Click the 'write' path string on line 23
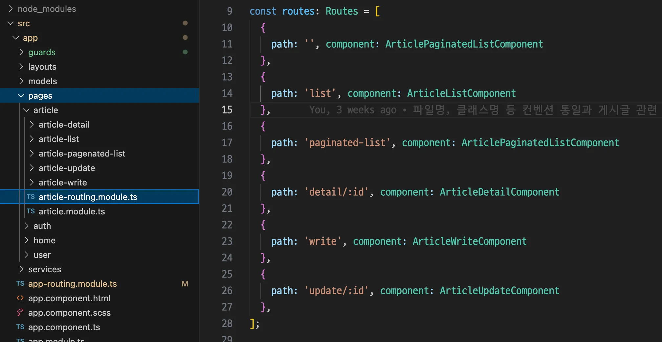662x342 pixels. coord(323,241)
